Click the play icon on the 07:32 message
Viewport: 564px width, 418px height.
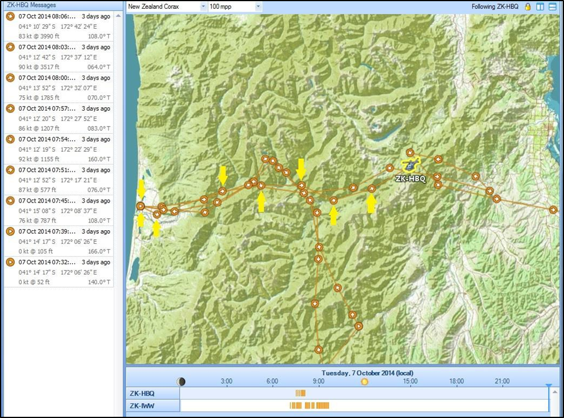9,263
